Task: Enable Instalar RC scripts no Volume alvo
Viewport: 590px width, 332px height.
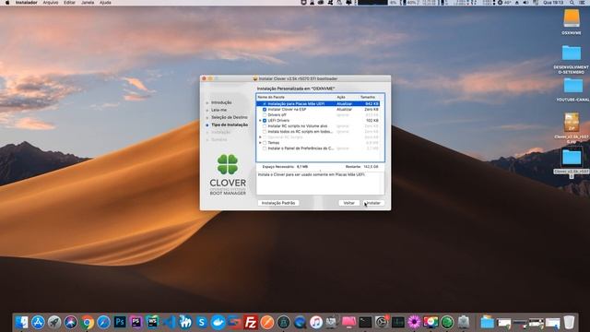Action: click(x=265, y=126)
